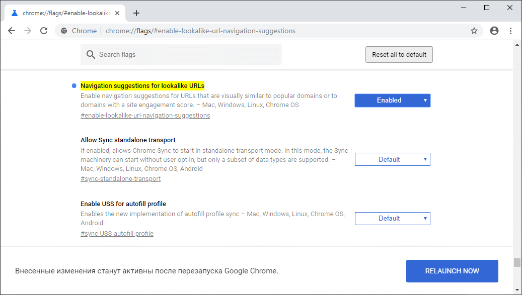This screenshot has width=522, height=295.
Task: Click the forward navigation arrow
Action: pyautogui.click(x=28, y=31)
